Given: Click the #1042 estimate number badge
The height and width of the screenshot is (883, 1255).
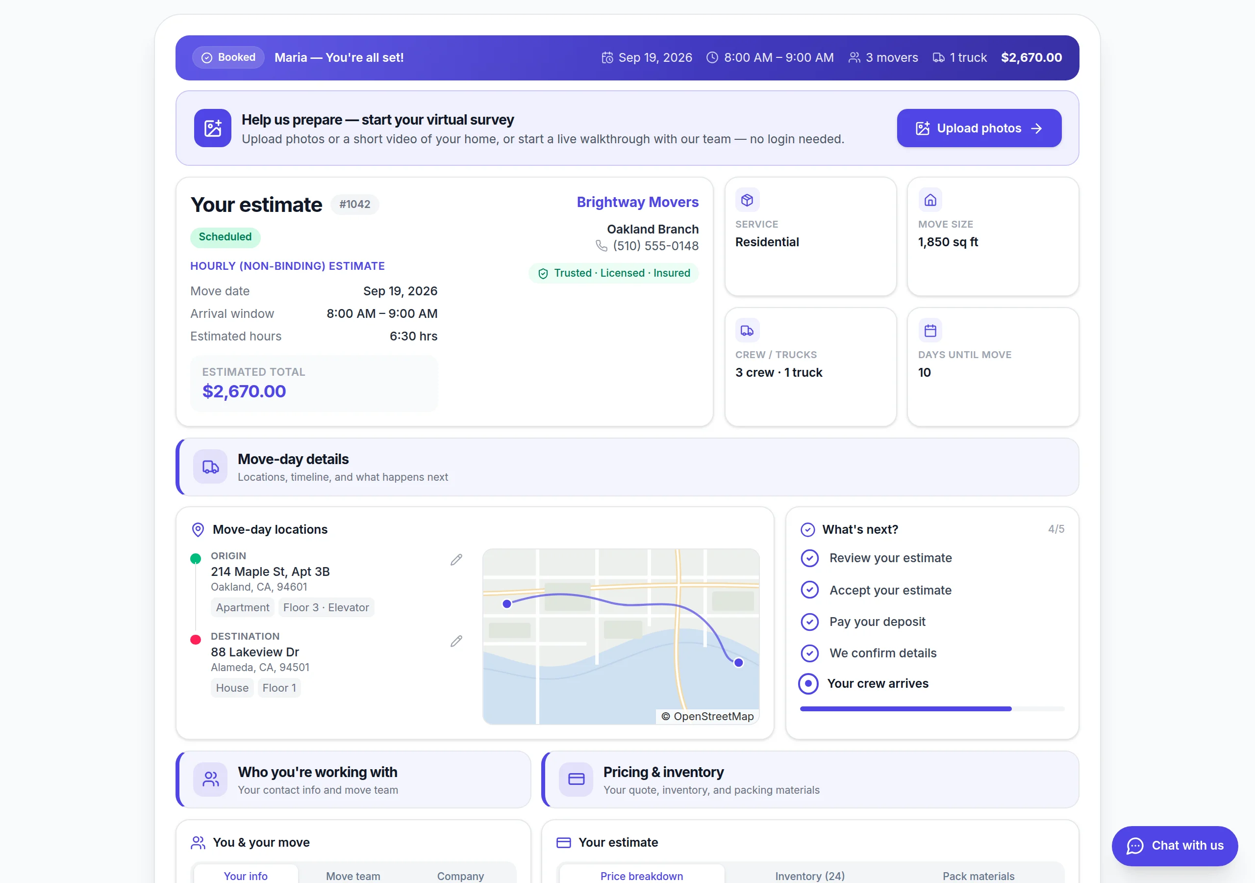Looking at the screenshot, I should [x=355, y=205].
